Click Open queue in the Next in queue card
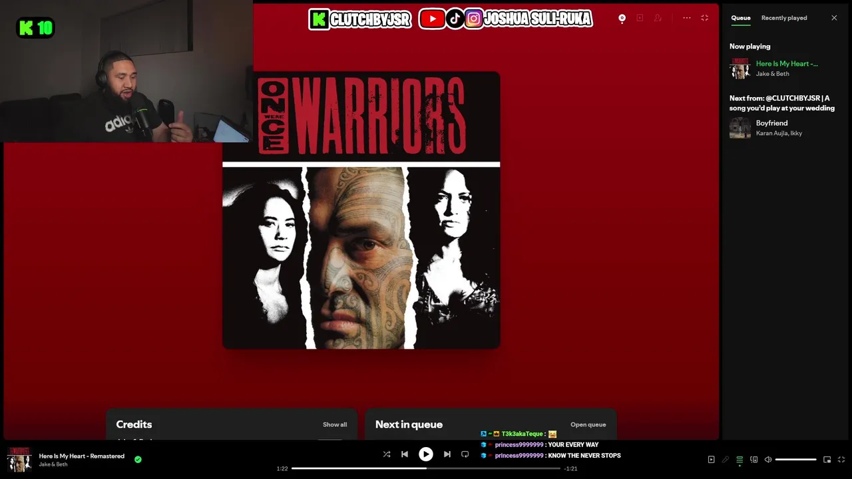This screenshot has width=852, height=479. [588, 424]
